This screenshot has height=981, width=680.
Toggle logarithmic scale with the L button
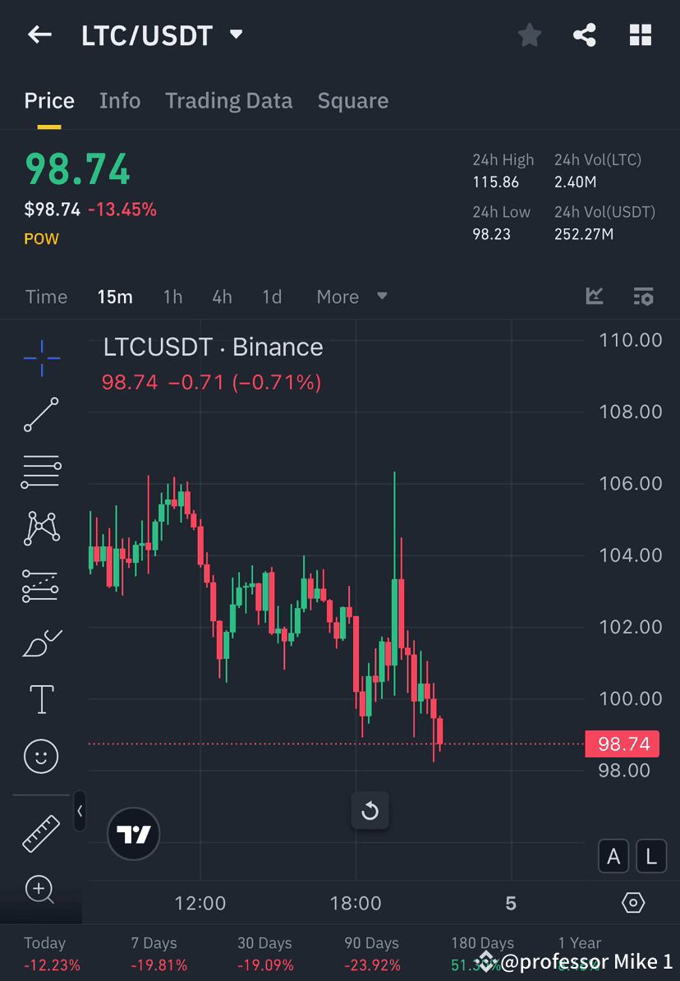(x=650, y=856)
